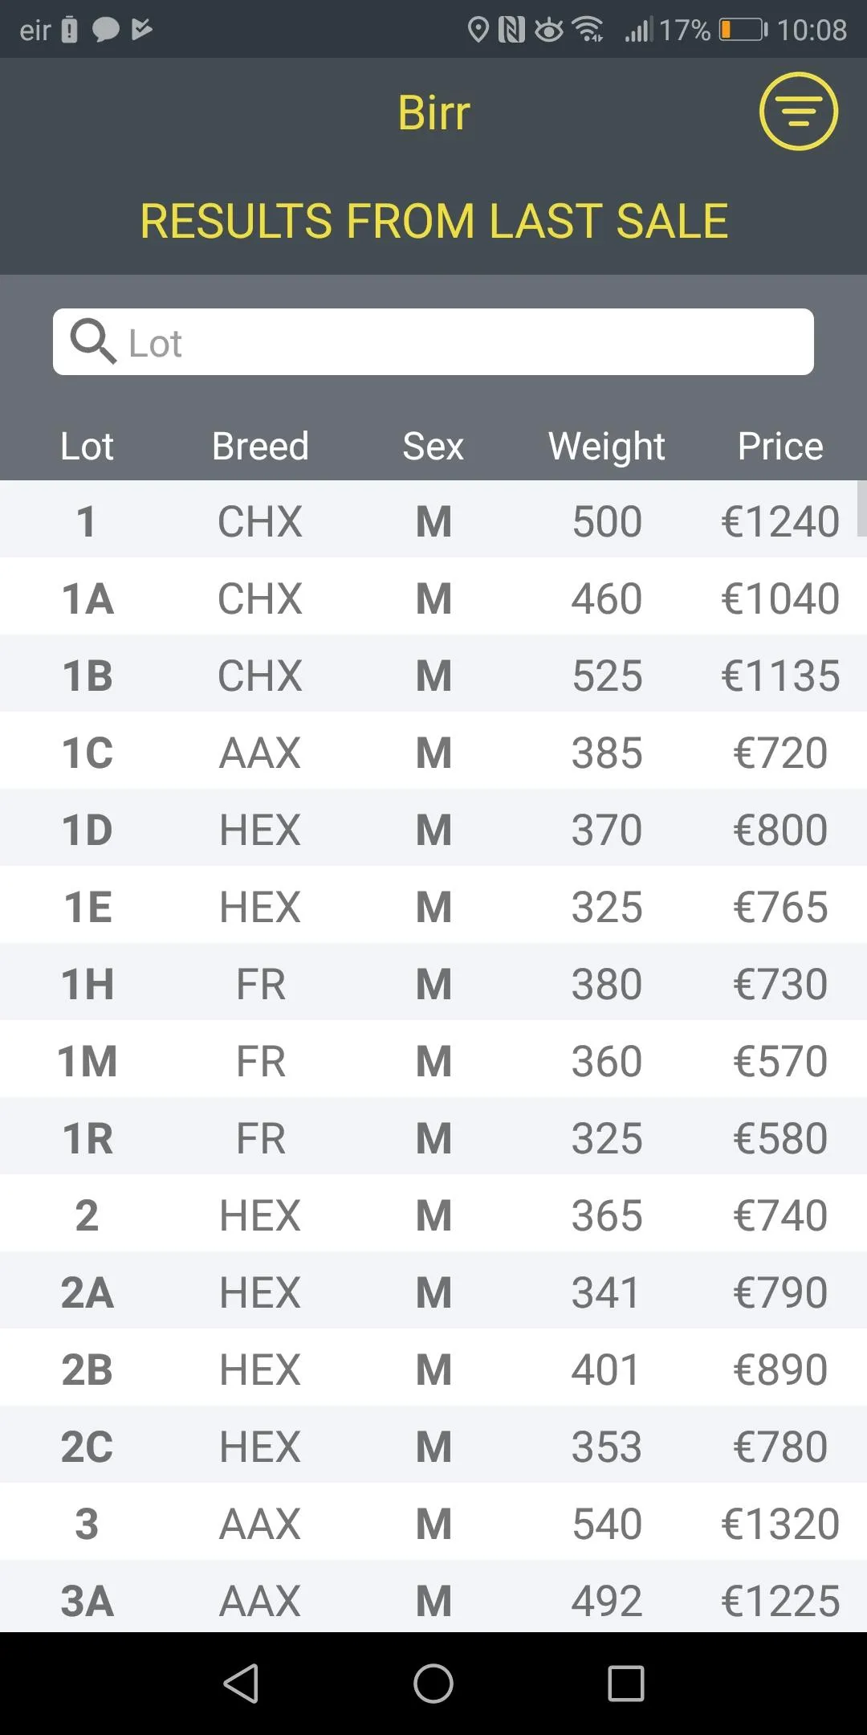Viewport: 867px width, 1735px height.
Task: Sort by the Breed column header
Action: [260, 447]
